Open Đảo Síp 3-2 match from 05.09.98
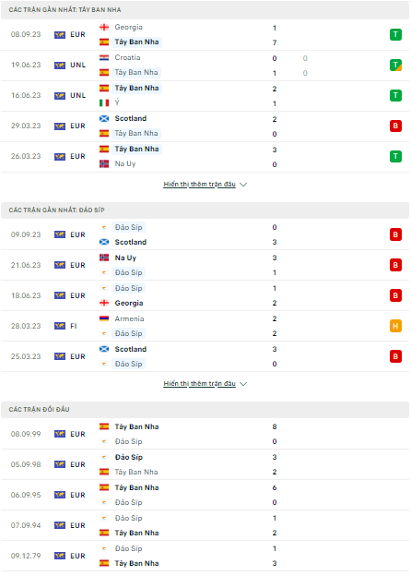The height and width of the screenshot is (576, 411). click(205, 464)
